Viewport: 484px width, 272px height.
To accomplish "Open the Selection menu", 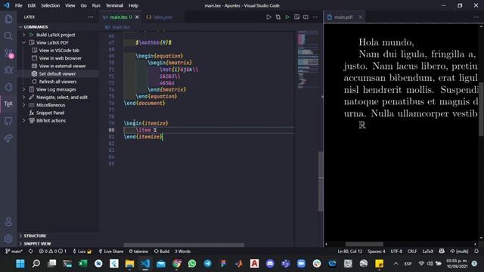I will [x=51, y=5].
